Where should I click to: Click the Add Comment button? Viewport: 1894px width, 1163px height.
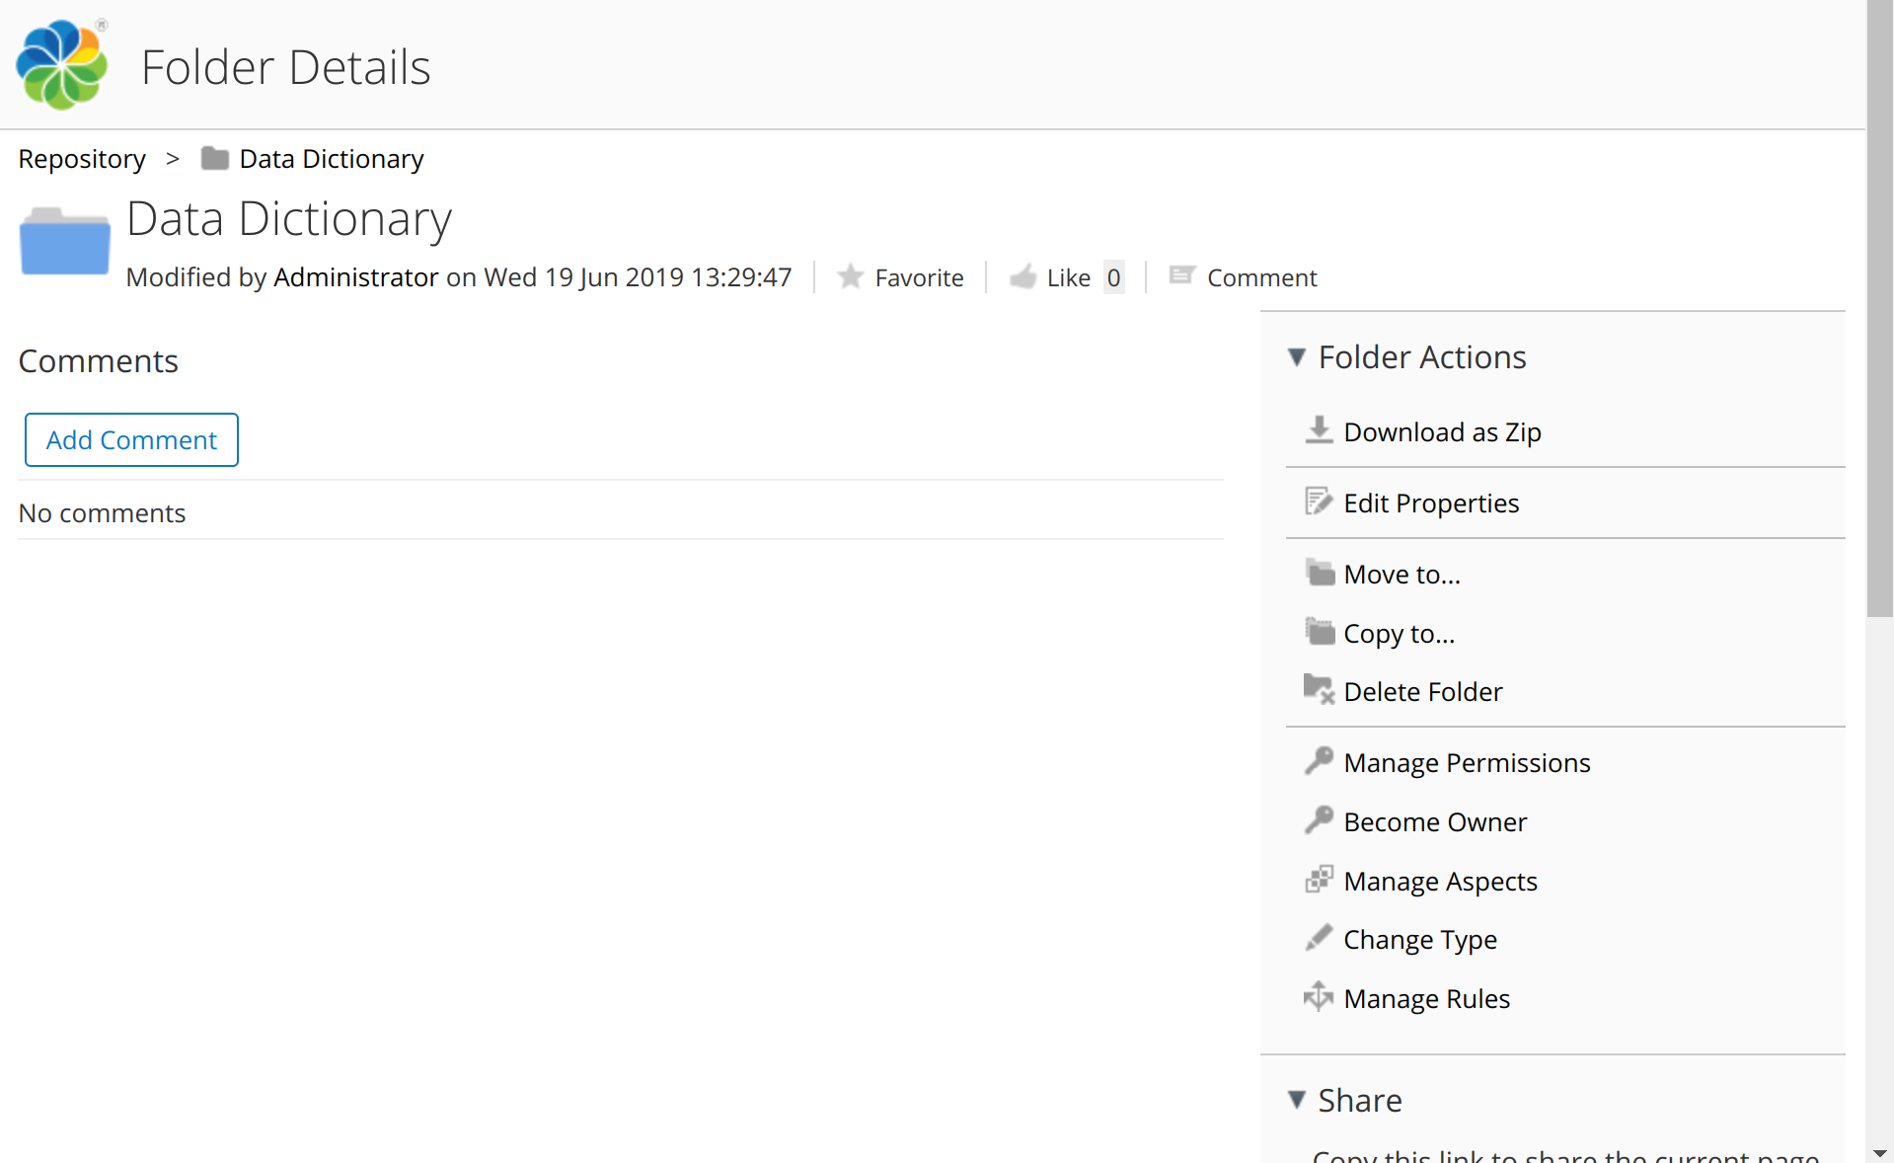(x=130, y=439)
